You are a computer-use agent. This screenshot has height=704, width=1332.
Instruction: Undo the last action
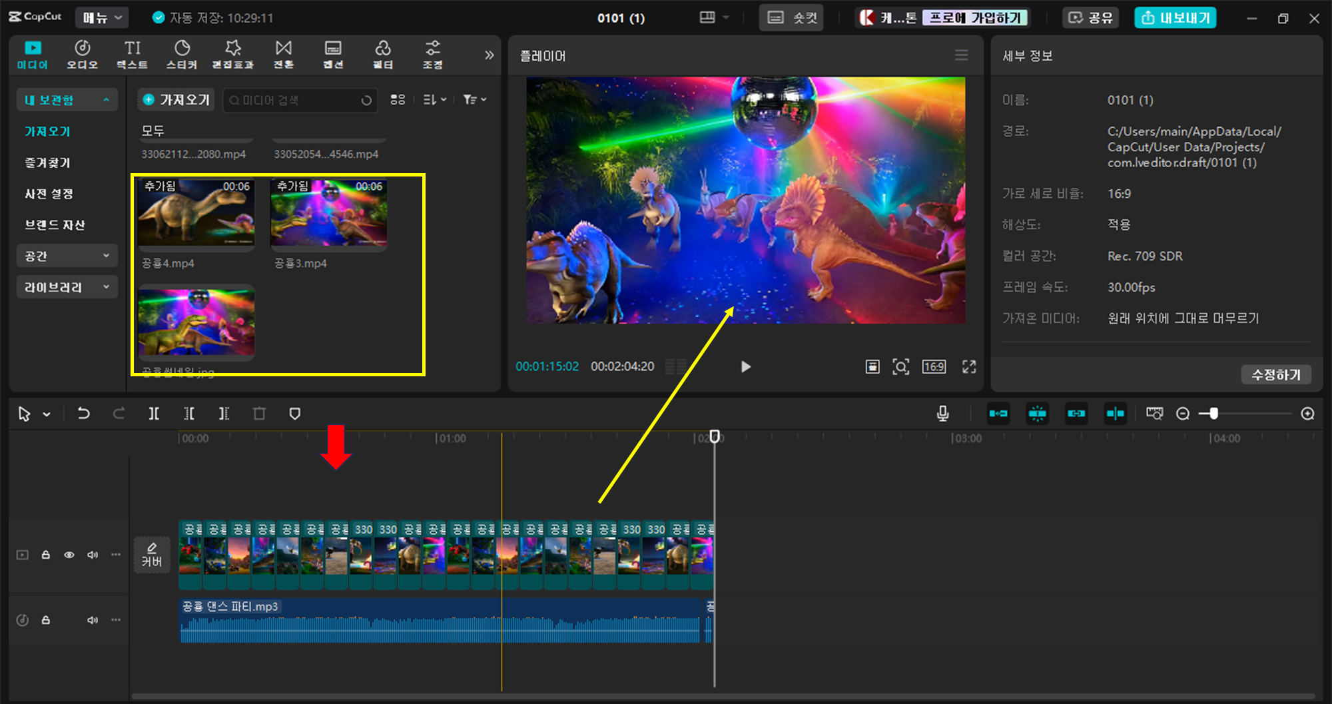83,414
